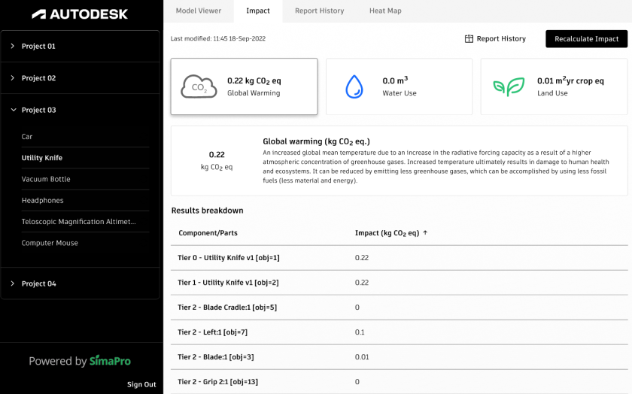Click Sign Out link
This screenshot has height=394, width=632.
(141, 384)
